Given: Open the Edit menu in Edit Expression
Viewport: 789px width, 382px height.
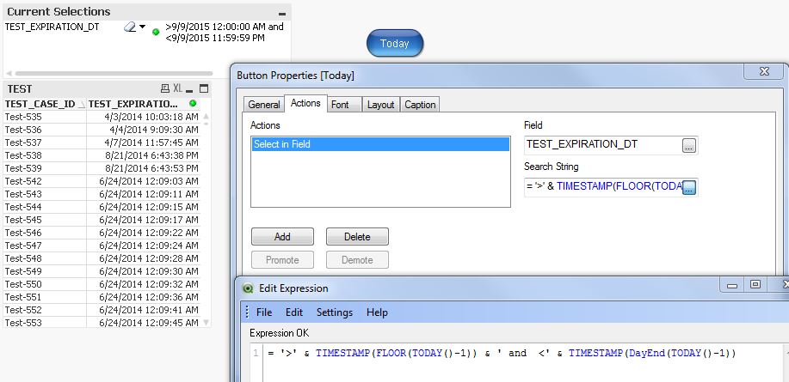Looking at the screenshot, I should [294, 312].
